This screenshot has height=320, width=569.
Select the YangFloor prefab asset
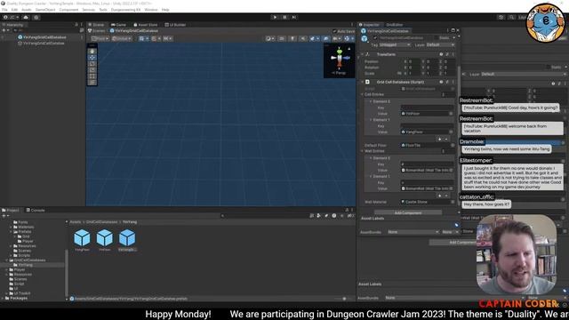click(82, 240)
